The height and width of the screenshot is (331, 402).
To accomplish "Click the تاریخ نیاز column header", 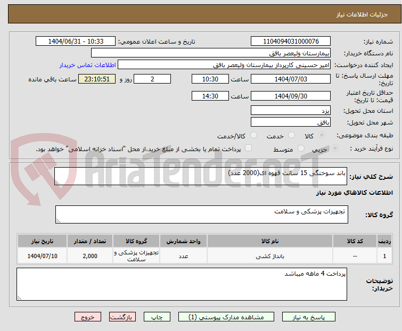I will (42, 241).
